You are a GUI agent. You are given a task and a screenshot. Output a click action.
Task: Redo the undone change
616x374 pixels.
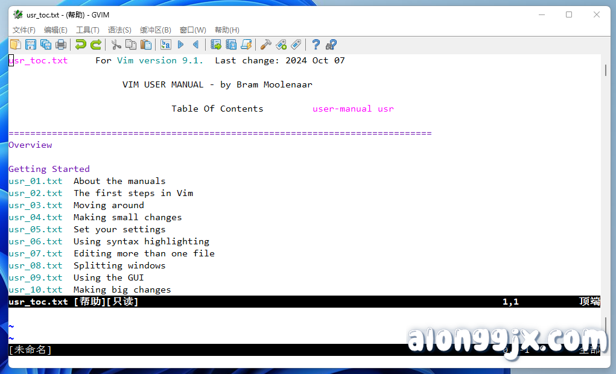click(x=95, y=45)
